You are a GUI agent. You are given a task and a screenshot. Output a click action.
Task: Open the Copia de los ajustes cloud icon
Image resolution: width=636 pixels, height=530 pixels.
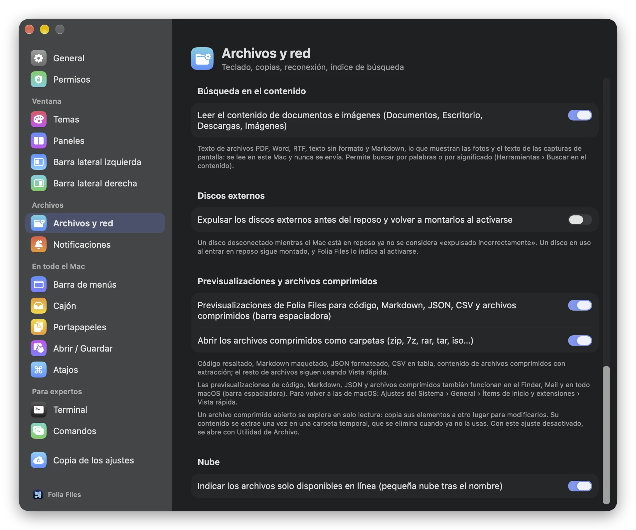pyautogui.click(x=39, y=460)
